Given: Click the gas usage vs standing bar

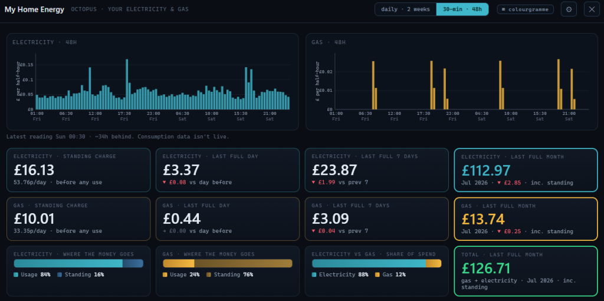Looking at the screenshot, I should pyautogui.click(x=228, y=263).
